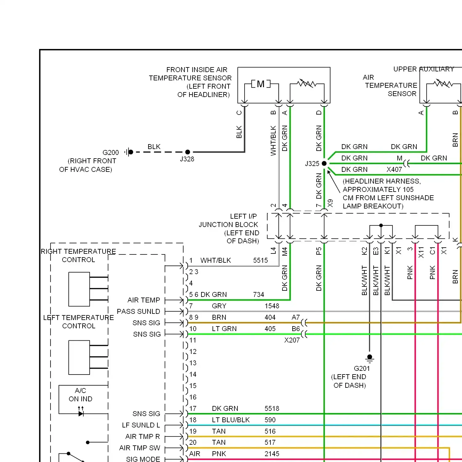Click the X207 connector label
462x462 pixels.
coord(292,340)
